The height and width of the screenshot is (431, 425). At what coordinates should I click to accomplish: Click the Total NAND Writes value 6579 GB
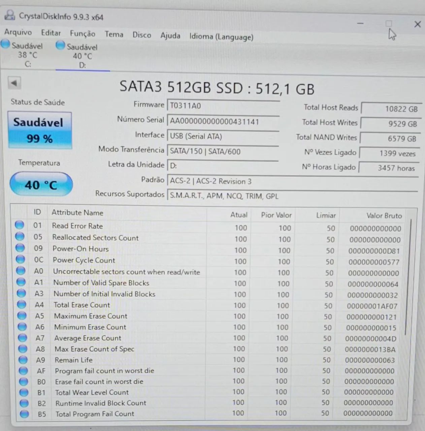tap(390, 138)
